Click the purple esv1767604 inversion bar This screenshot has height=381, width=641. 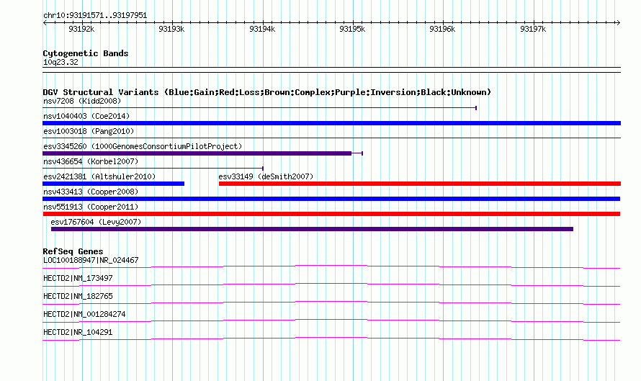(x=312, y=229)
